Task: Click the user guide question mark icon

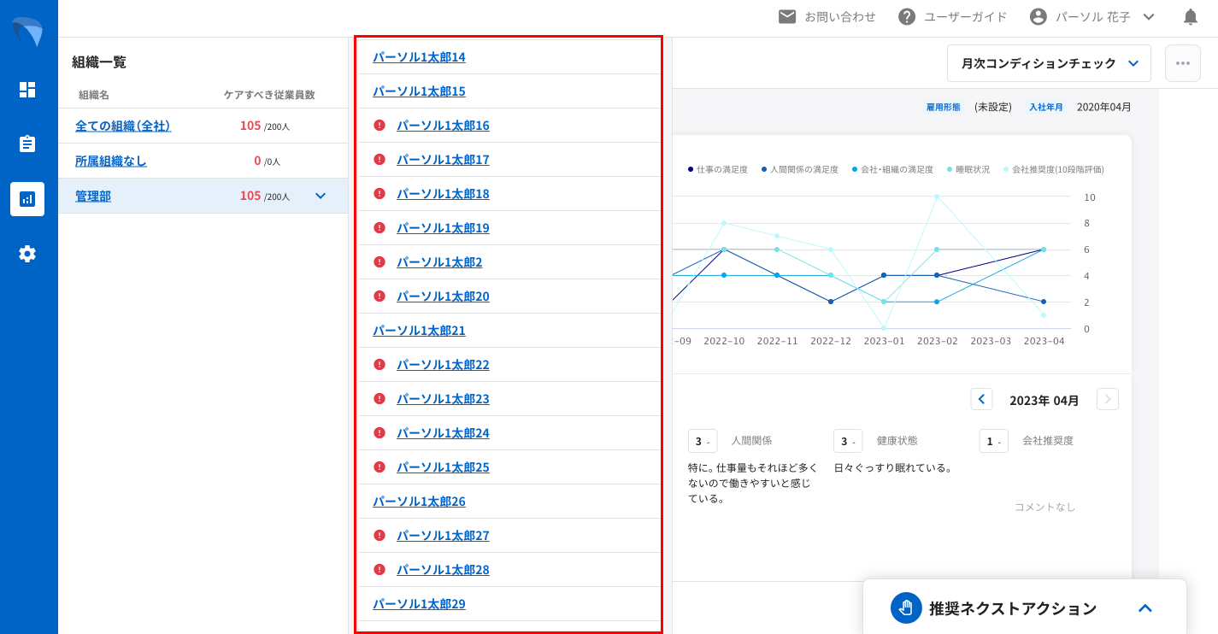Action: coord(907,16)
